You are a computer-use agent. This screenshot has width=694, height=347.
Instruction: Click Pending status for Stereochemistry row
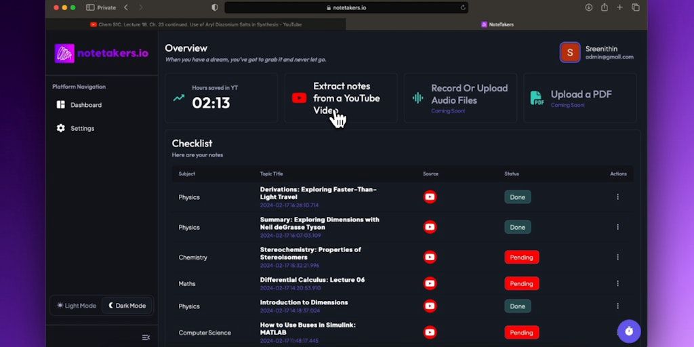click(x=521, y=257)
